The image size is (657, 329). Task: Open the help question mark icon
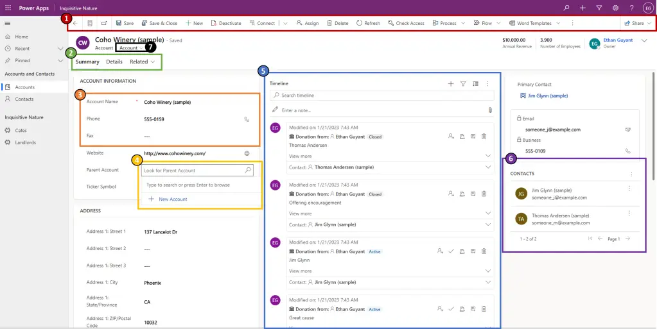point(632,8)
